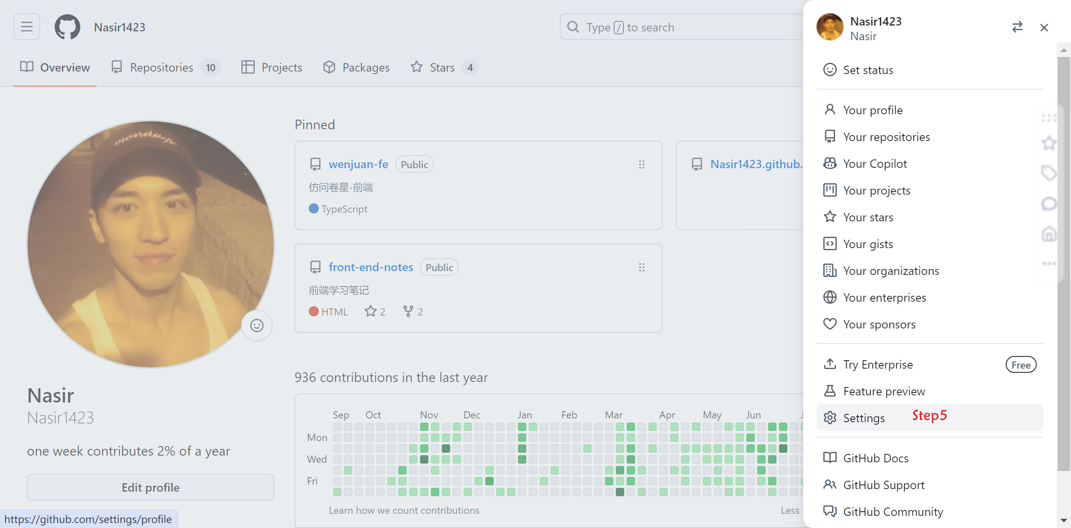The image size is (1071, 528).
Task: Select Your gists menu entry
Action: [x=930, y=243]
